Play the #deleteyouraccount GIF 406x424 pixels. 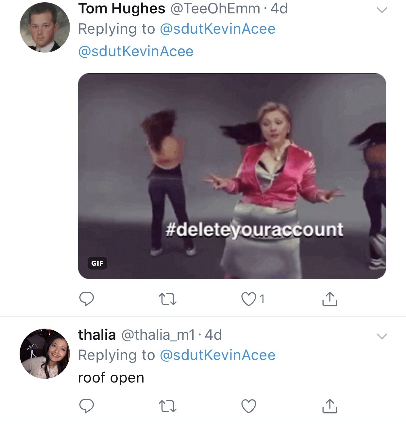pos(232,176)
